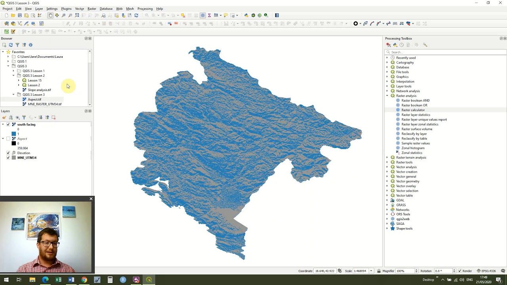The image size is (507, 285).
Task: Collapse all items in Browser panel
Action: coord(24,45)
